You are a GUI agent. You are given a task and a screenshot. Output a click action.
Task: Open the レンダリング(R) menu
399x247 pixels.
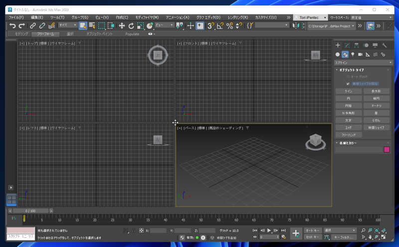point(238,17)
